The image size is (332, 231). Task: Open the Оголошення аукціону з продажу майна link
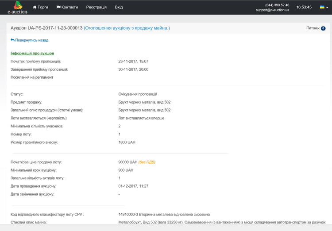127,28
